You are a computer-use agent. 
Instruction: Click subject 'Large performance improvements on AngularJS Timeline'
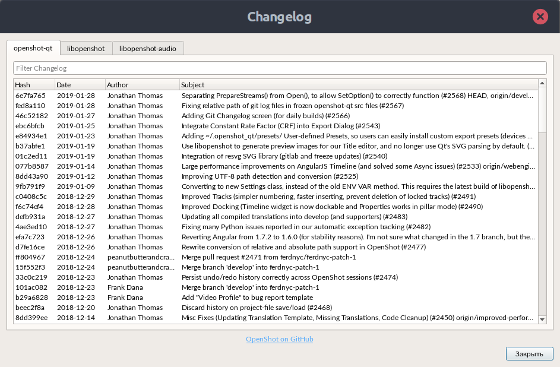pyautogui.click(x=358, y=166)
